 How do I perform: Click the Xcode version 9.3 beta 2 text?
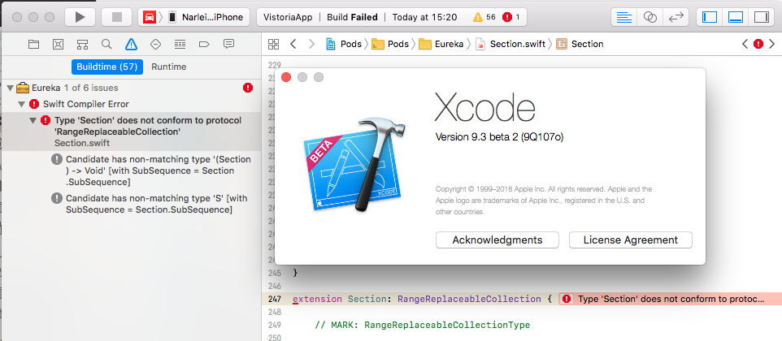(499, 137)
